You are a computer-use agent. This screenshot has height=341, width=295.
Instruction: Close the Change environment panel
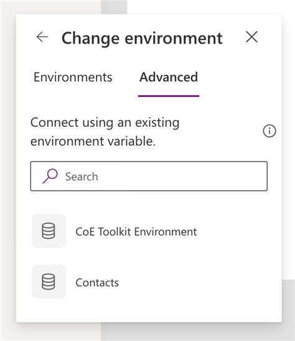(x=251, y=37)
